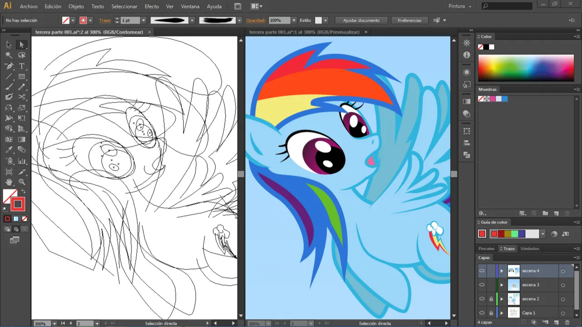
Task: Open the Ventana menu
Action: click(x=190, y=6)
